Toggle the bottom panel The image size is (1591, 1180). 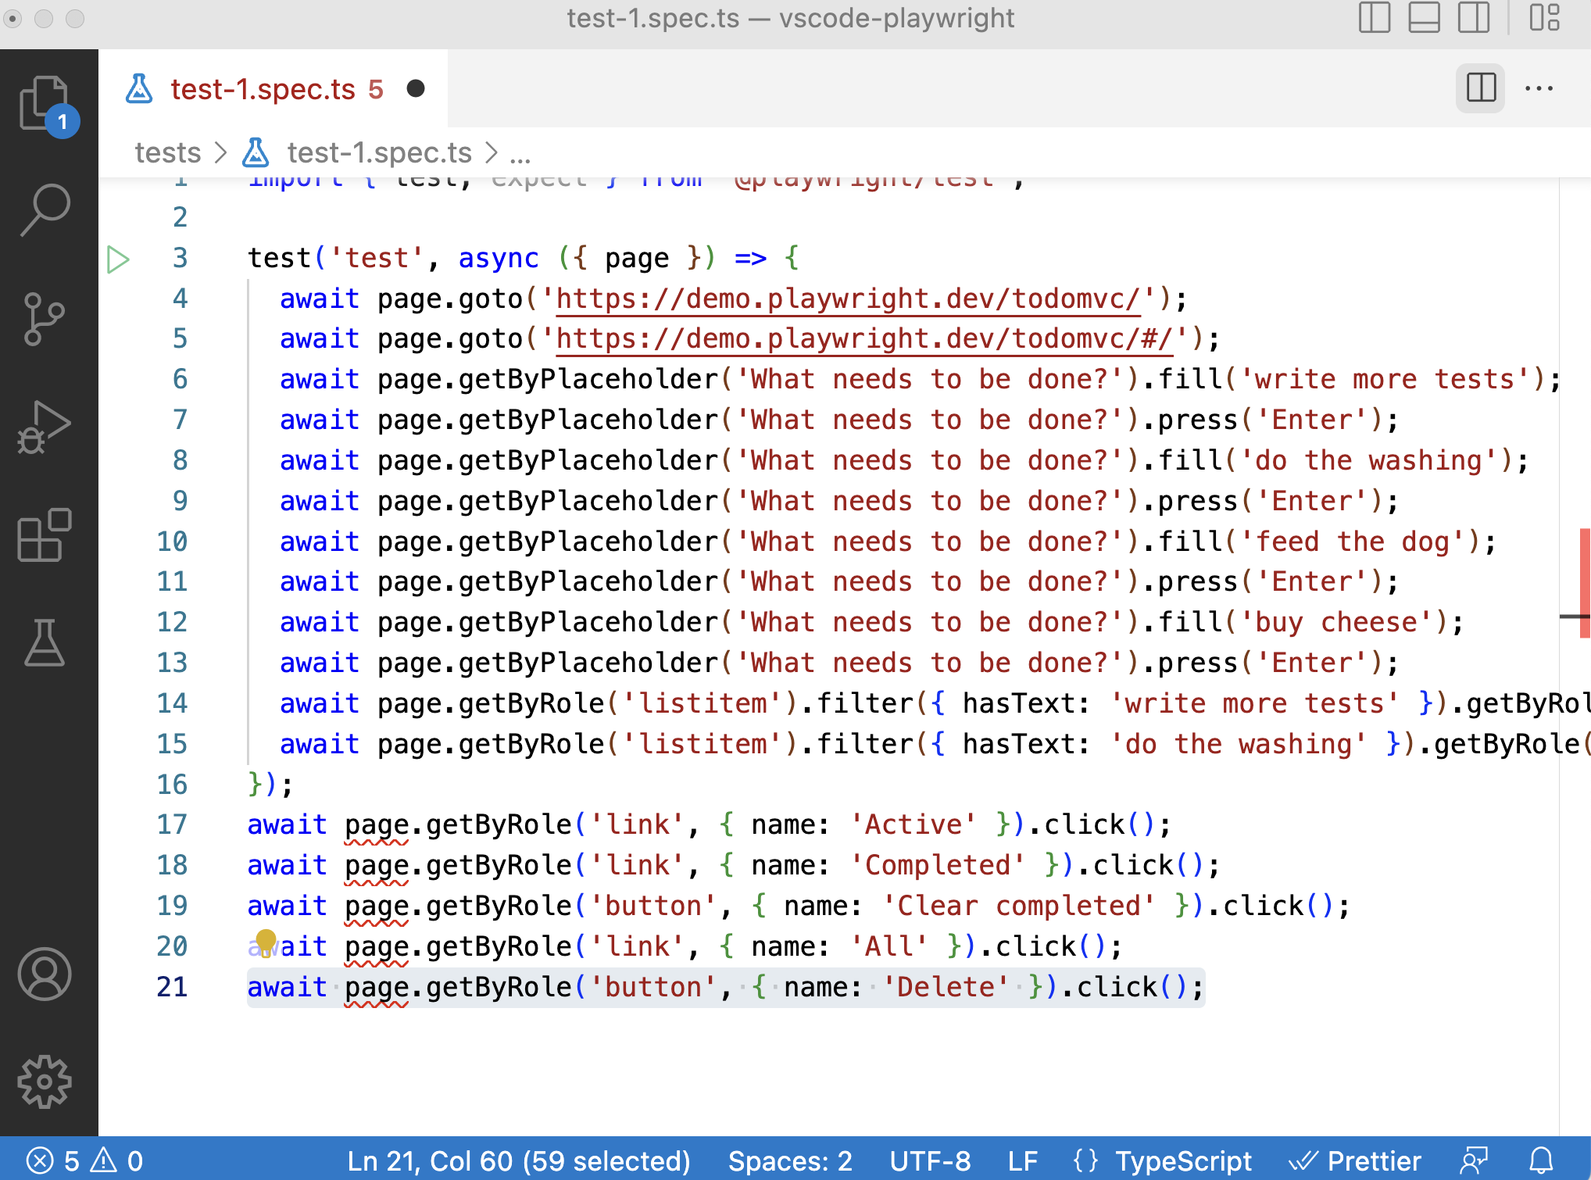1425,17
